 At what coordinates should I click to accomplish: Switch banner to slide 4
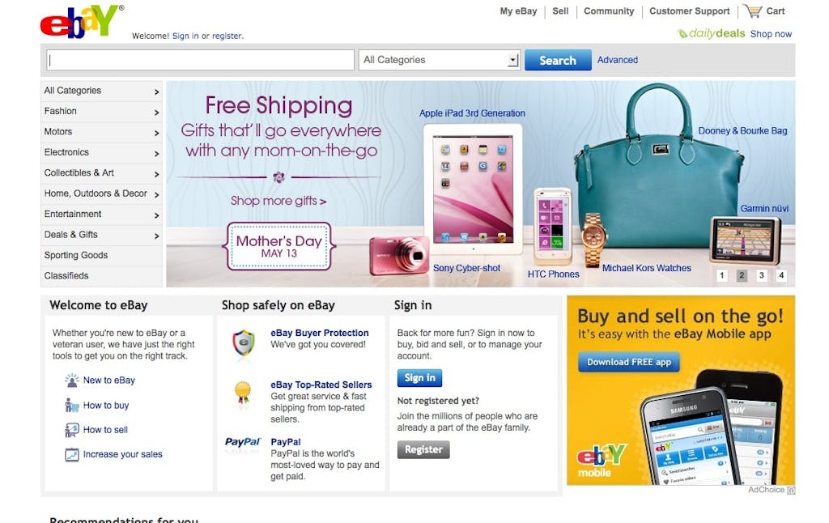(781, 275)
